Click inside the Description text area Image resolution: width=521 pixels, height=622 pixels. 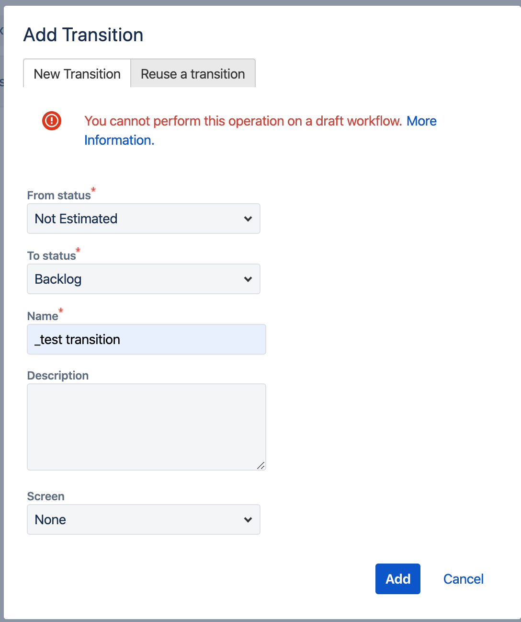point(147,427)
